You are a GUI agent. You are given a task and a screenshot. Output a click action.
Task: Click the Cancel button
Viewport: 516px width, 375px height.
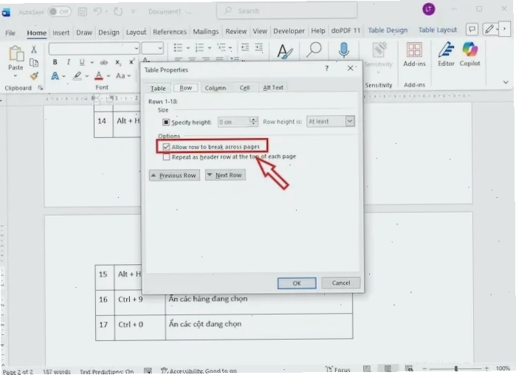tap(340, 283)
